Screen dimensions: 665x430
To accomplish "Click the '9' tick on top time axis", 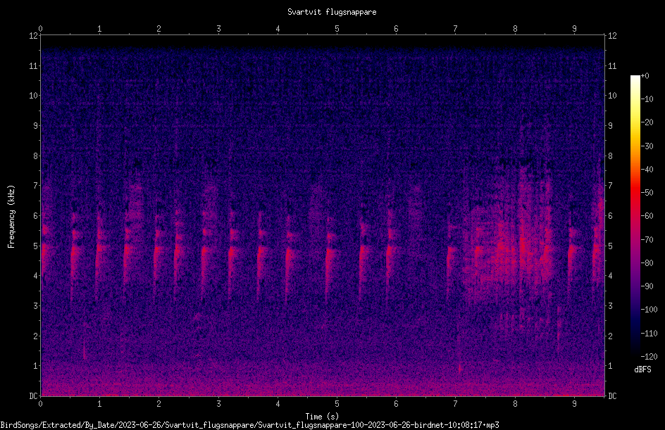I will point(574,28).
